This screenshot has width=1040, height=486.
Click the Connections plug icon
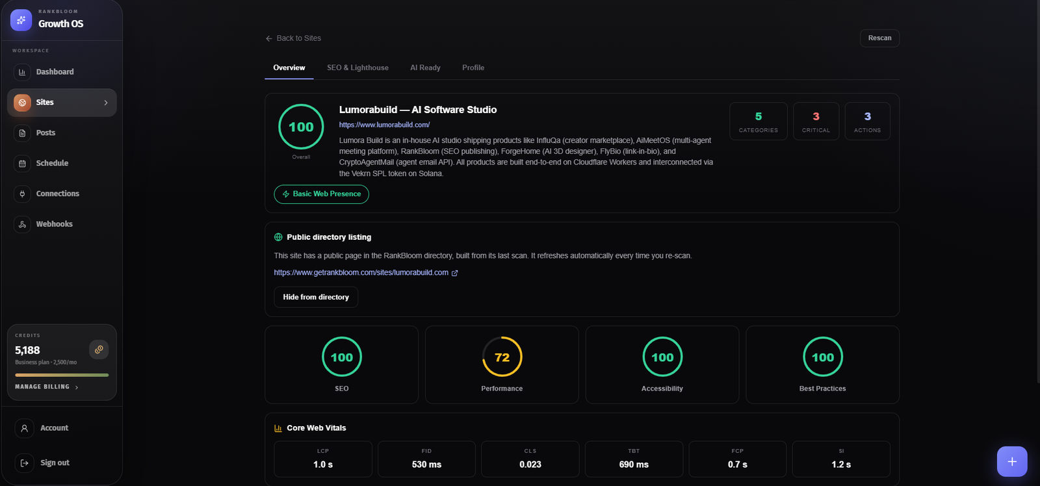(x=22, y=194)
